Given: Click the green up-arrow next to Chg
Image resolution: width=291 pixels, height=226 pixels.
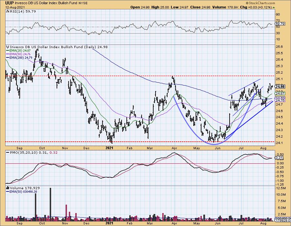Looking at the screenshot, I should tap(274, 7).
